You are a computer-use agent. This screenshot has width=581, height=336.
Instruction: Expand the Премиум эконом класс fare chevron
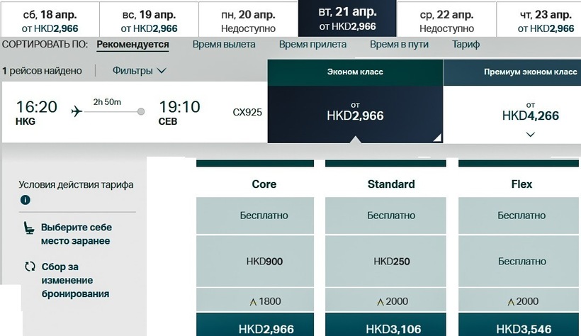531,134
